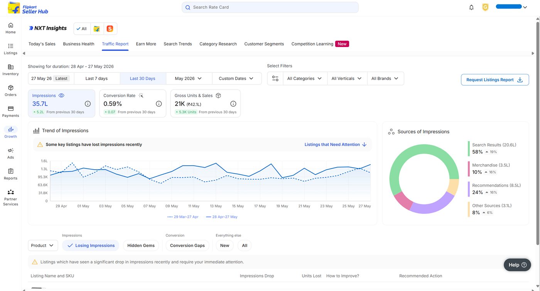
Task: Open Payments in the sidebar
Action: point(10,111)
